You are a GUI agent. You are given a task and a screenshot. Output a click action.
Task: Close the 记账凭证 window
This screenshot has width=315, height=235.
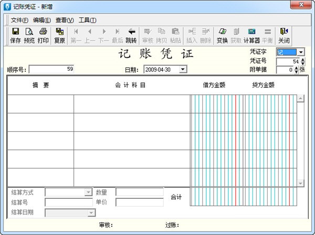point(301,5)
